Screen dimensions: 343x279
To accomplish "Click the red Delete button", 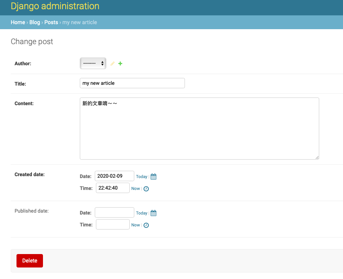I will tap(30, 261).
